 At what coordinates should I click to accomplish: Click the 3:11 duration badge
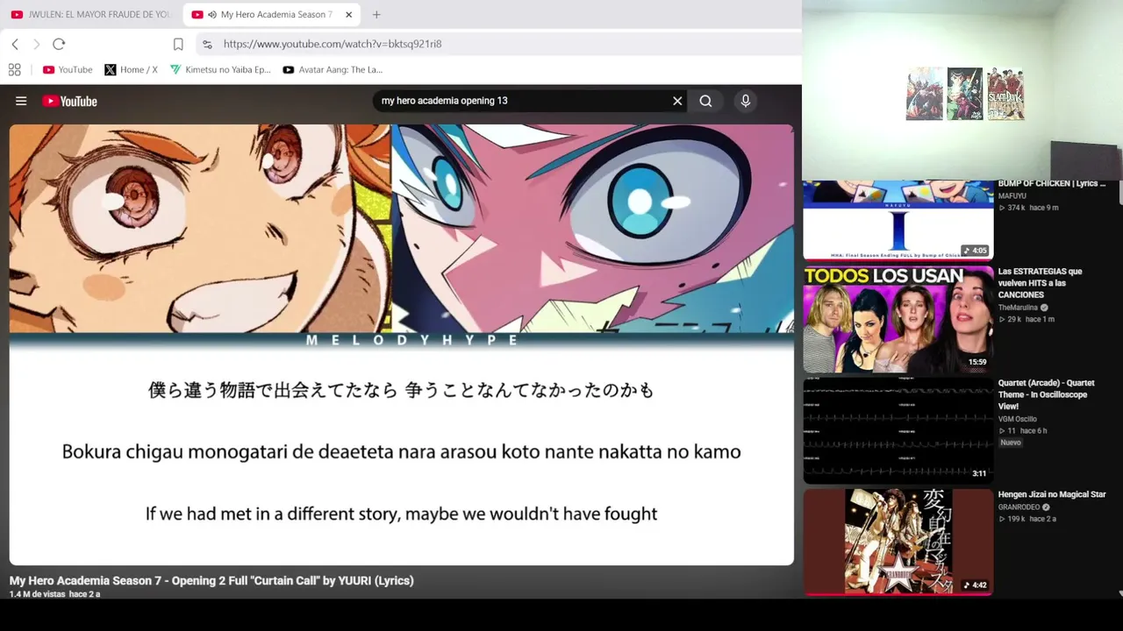click(x=979, y=473)
